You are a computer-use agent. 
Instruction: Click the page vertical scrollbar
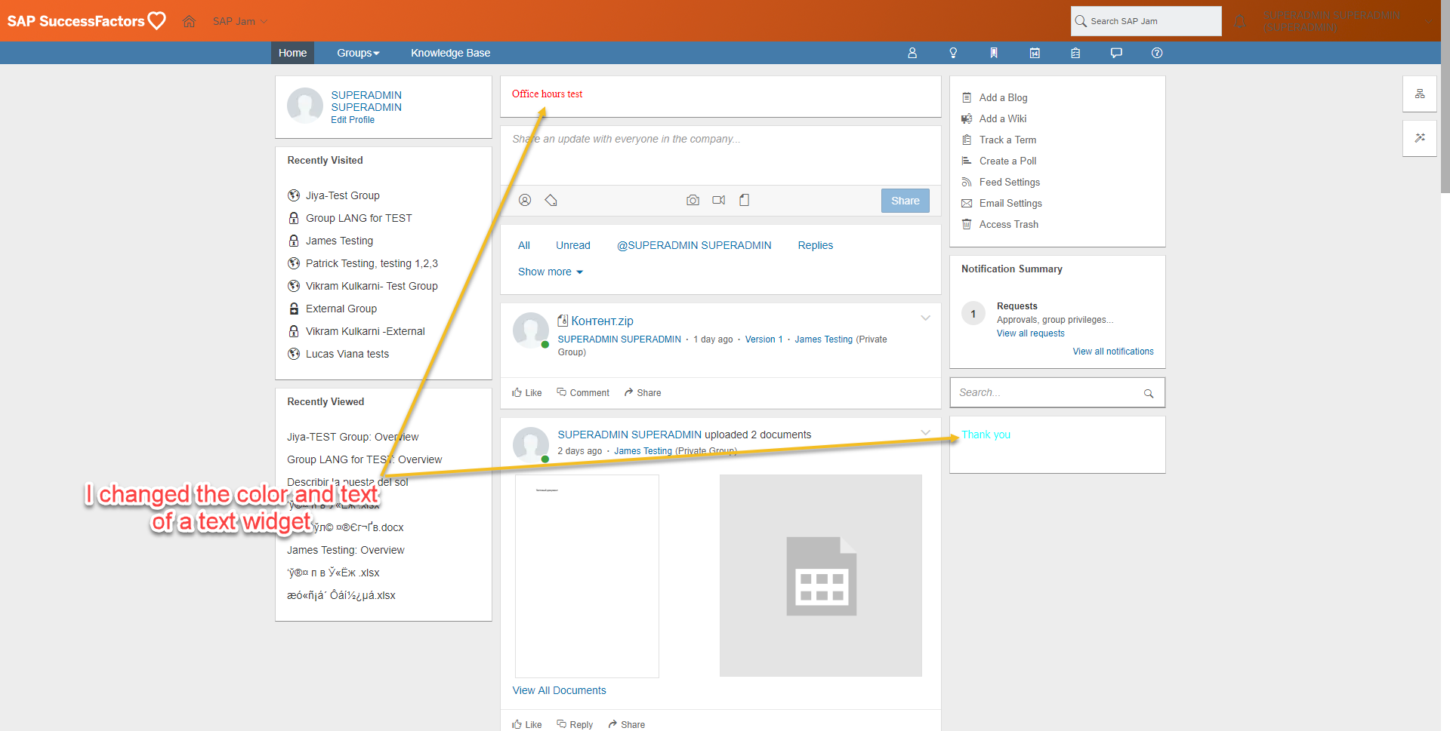(1445, 97)
